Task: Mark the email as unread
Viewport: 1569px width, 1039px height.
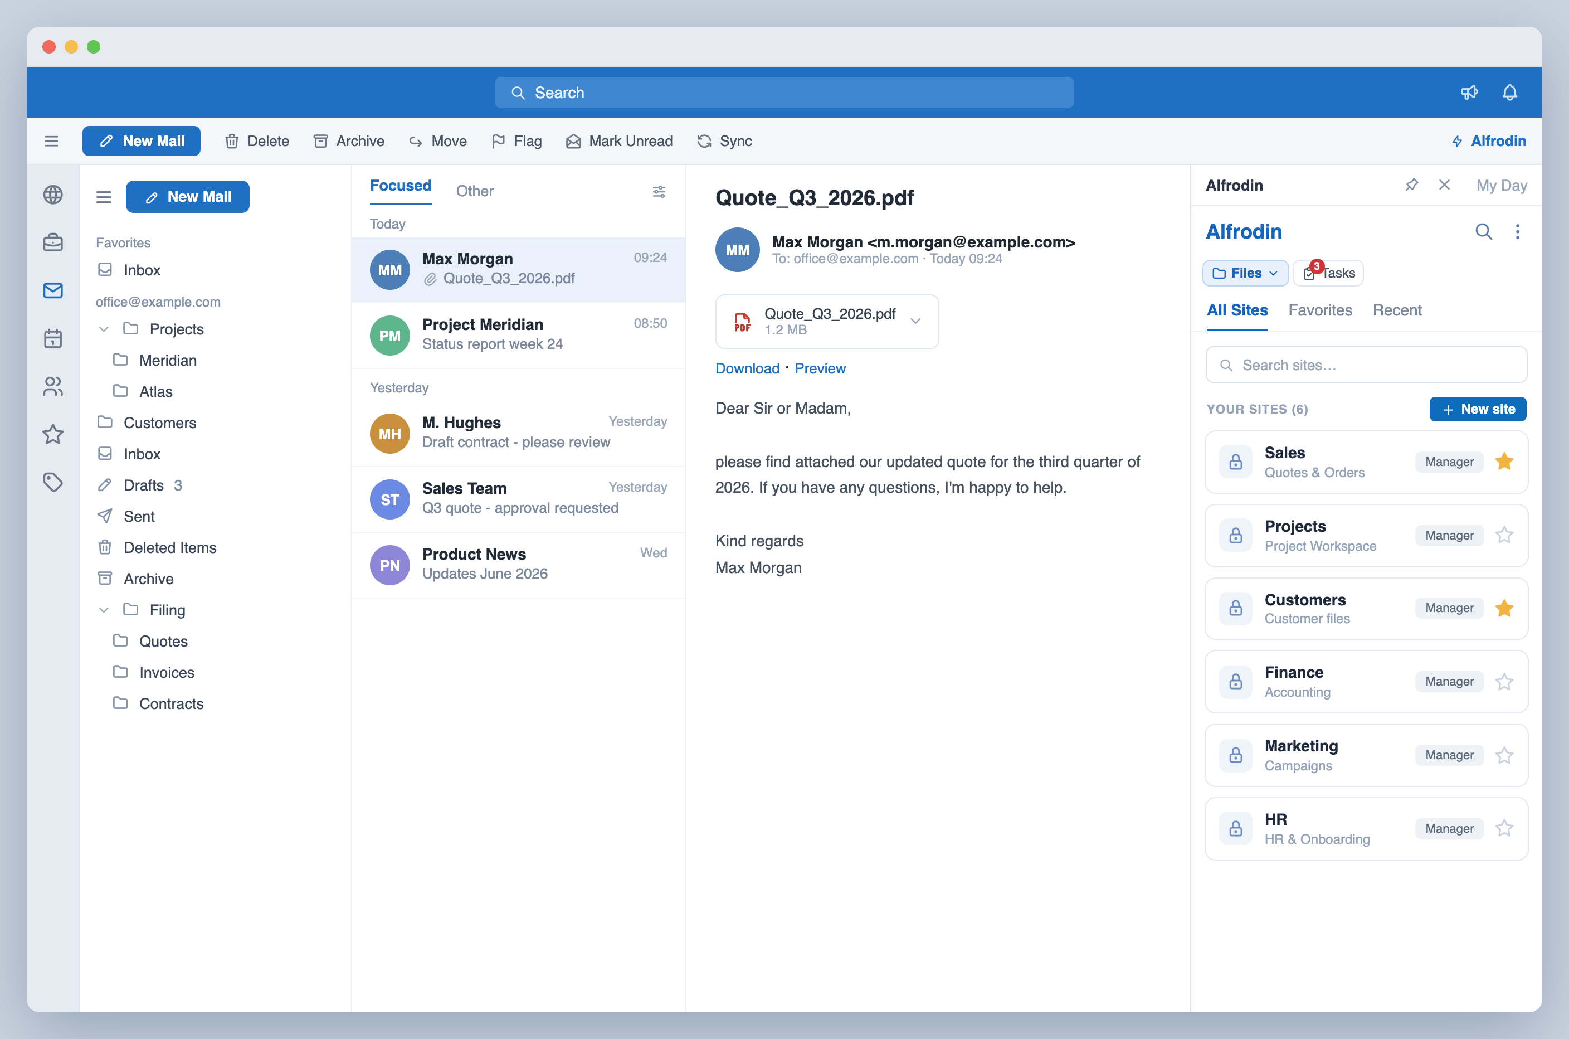Action: pyautogui.click(x=619, y=141)
